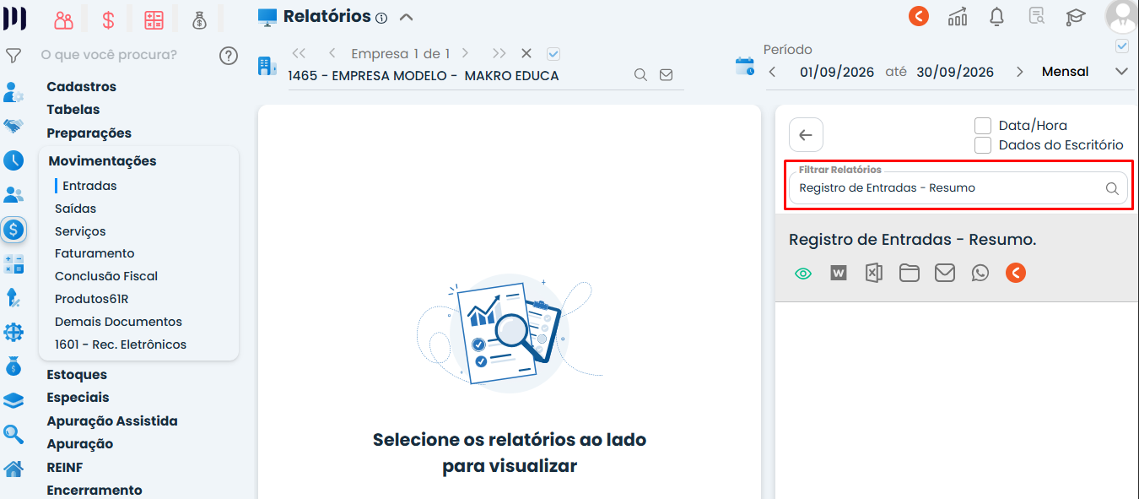Select Saídas under Movimentações
This screenshot has height=499, width=1139.
76,209
